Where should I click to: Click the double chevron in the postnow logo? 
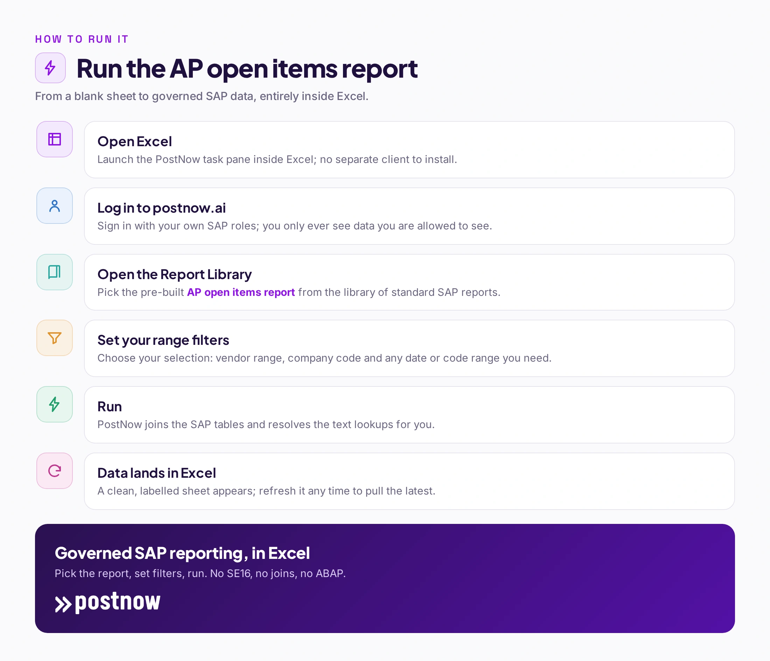coord(63,604)
